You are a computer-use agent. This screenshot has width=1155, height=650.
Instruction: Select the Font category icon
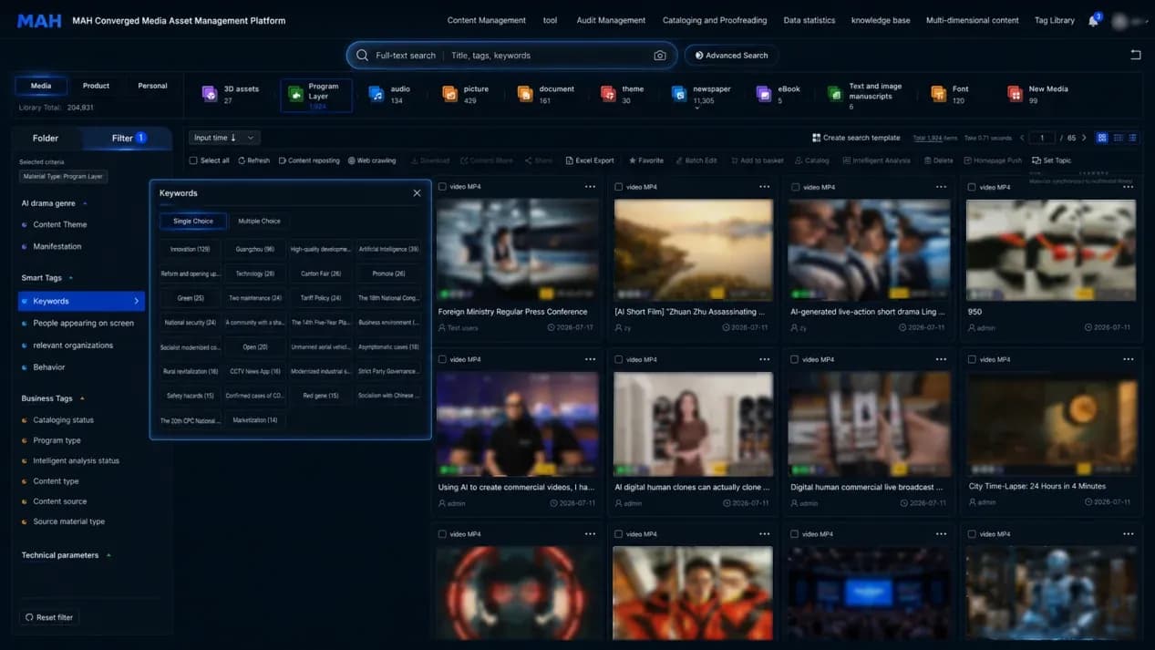pos(938,93)
